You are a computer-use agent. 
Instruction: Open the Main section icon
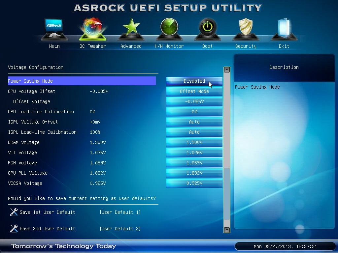(54, 29)
